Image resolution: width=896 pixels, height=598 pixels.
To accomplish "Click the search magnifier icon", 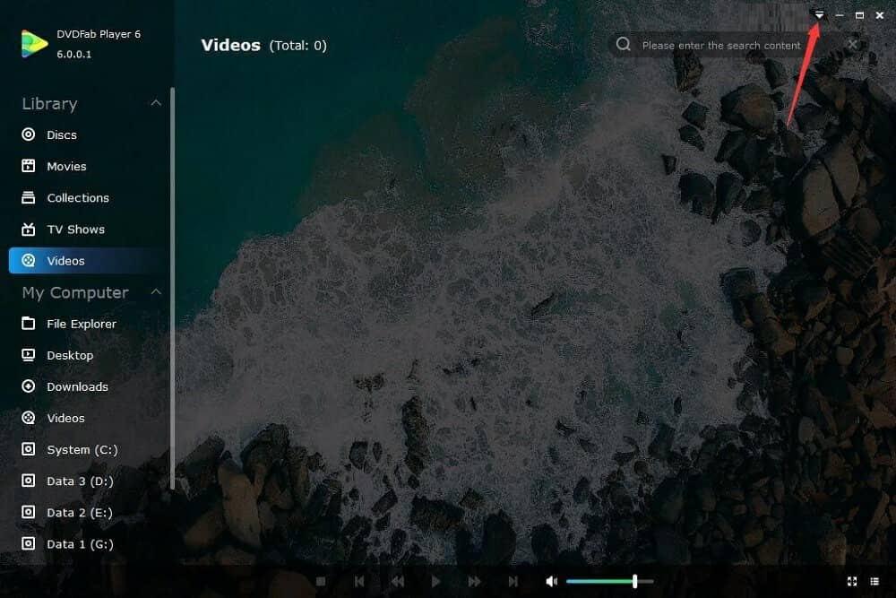I will click(624, 44).
